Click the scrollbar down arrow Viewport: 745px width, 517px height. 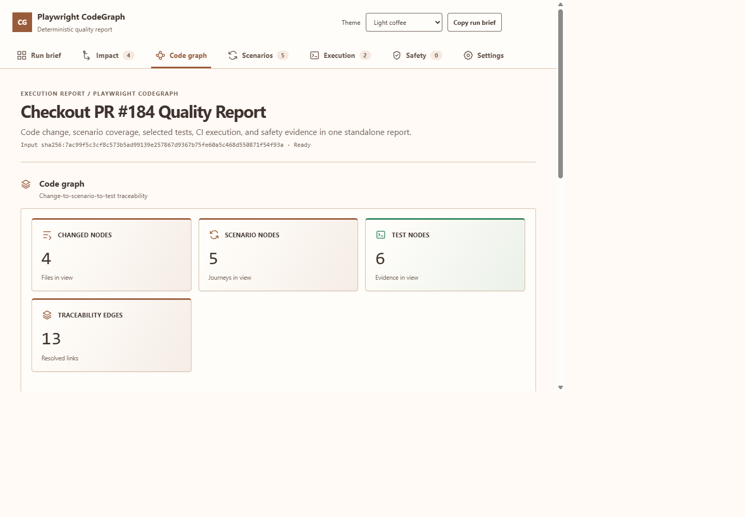click(x=560, y=387)
